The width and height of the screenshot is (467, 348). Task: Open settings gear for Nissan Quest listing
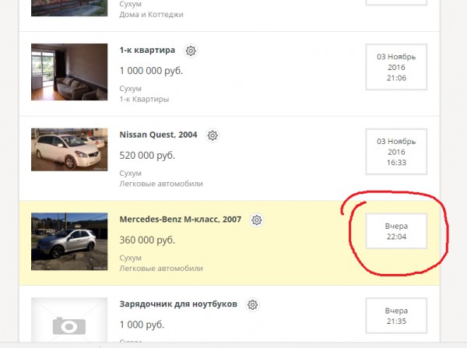212,135
